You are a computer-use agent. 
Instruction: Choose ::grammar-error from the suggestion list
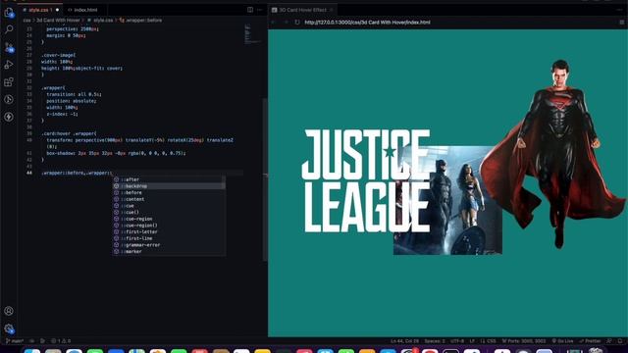(x=169, y=245)
